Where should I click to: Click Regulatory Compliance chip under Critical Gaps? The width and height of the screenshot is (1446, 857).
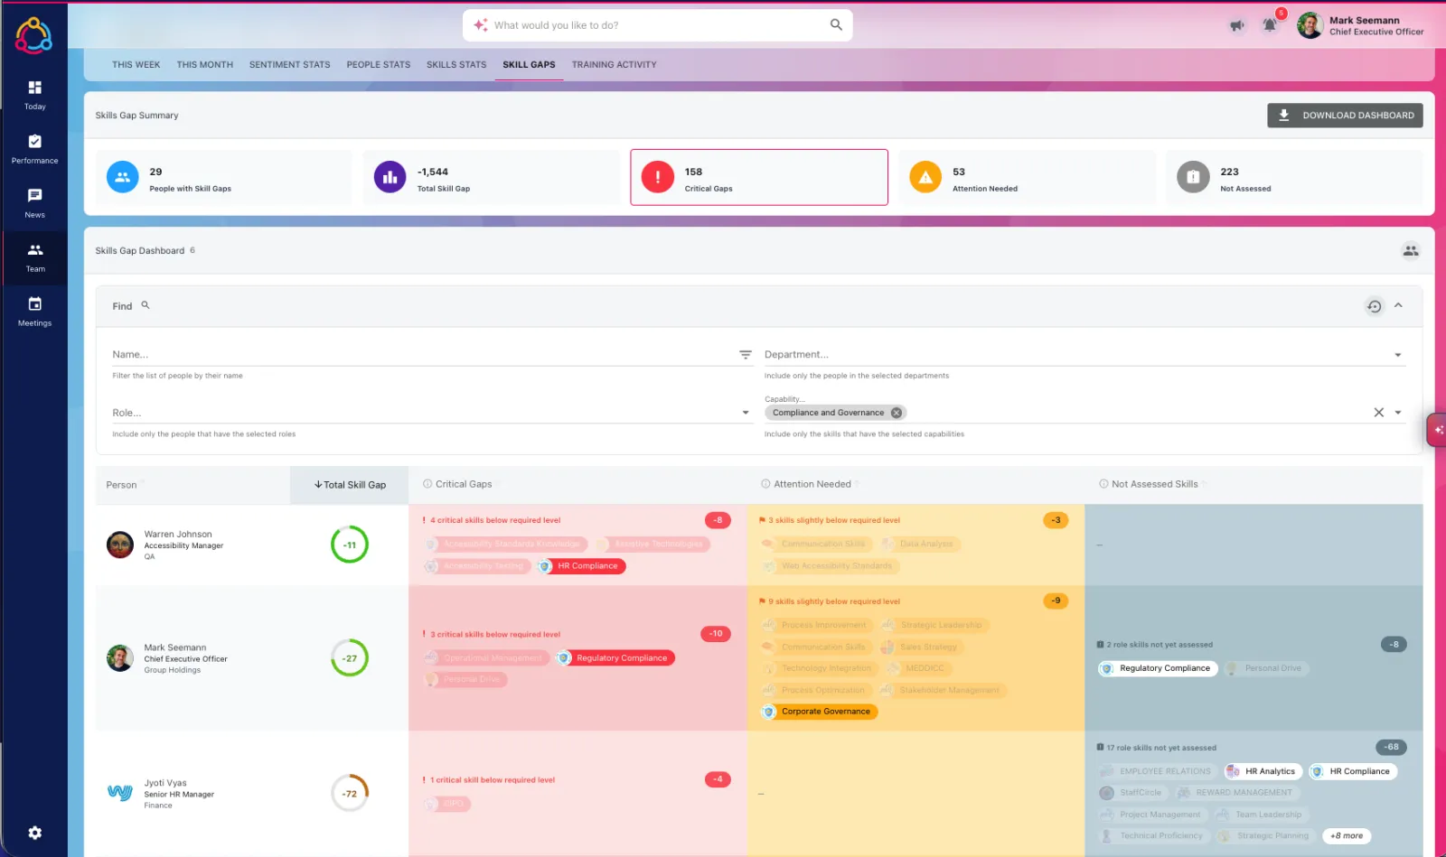pos(615,658)
